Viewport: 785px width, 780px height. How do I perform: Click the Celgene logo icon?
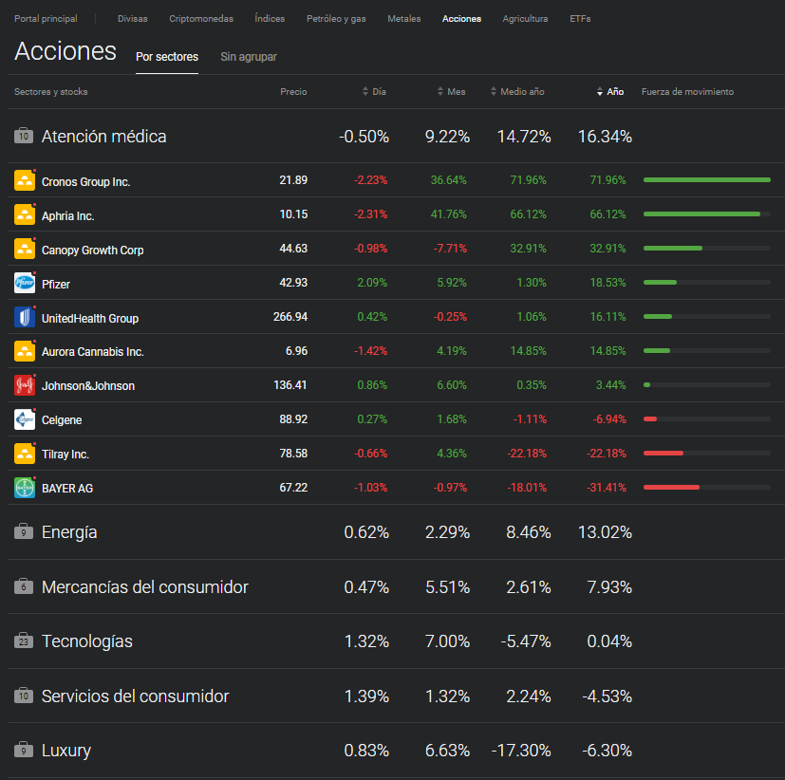tap(25, 419)
